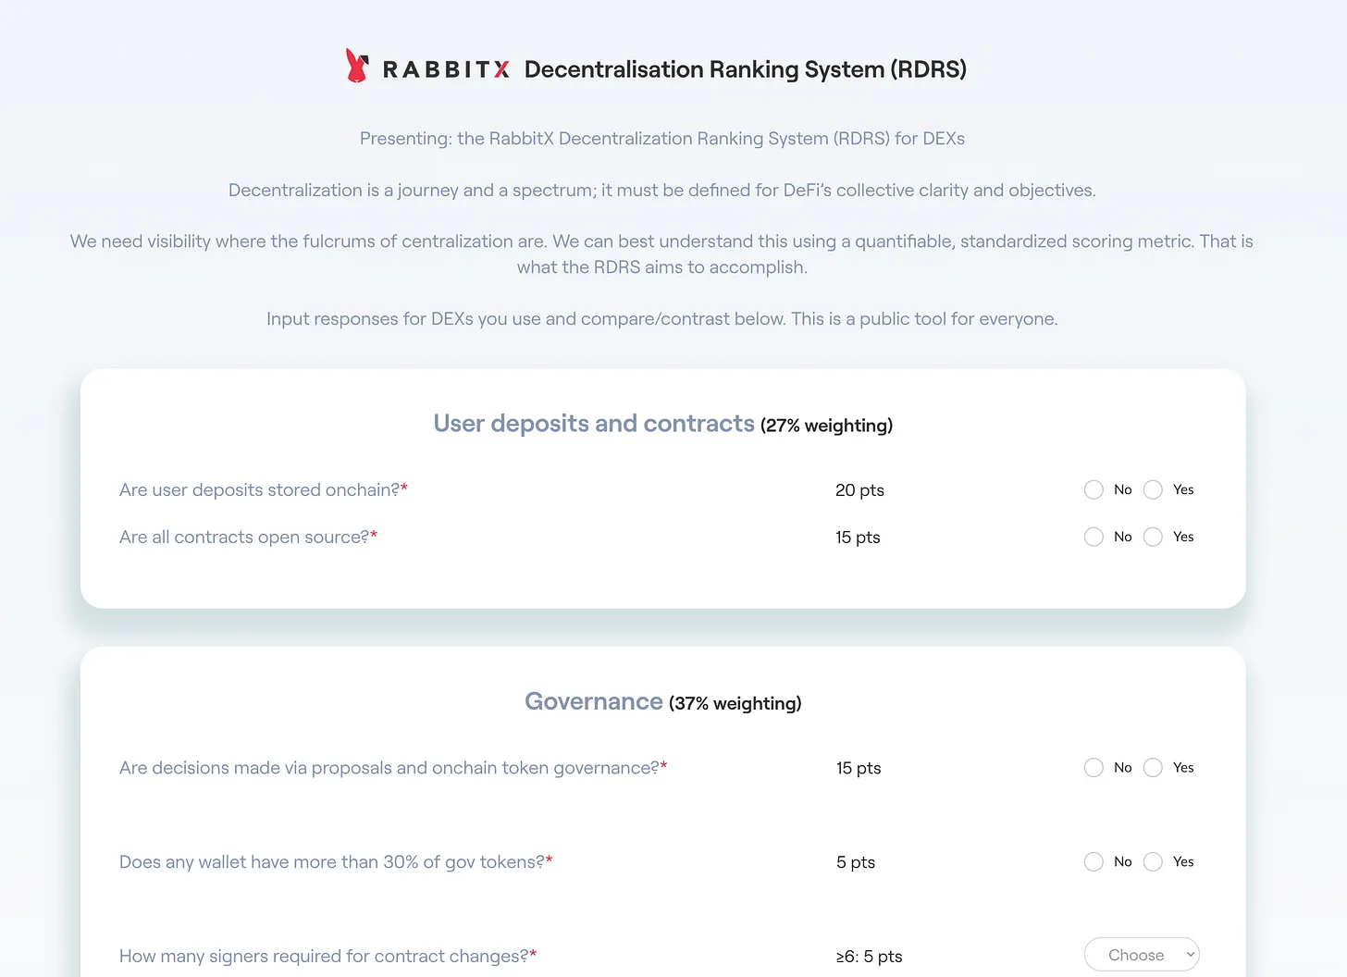Mark Yes for wallet holding over 30% tokens

pyautogui.click(x=1153, y=862)
